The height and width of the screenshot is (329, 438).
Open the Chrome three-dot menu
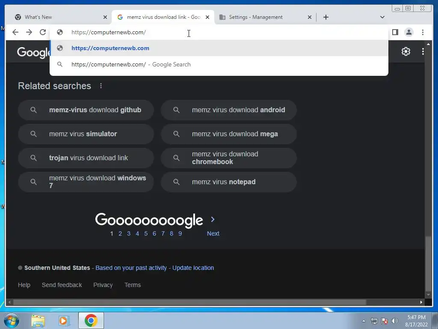(x=423, y=32)
